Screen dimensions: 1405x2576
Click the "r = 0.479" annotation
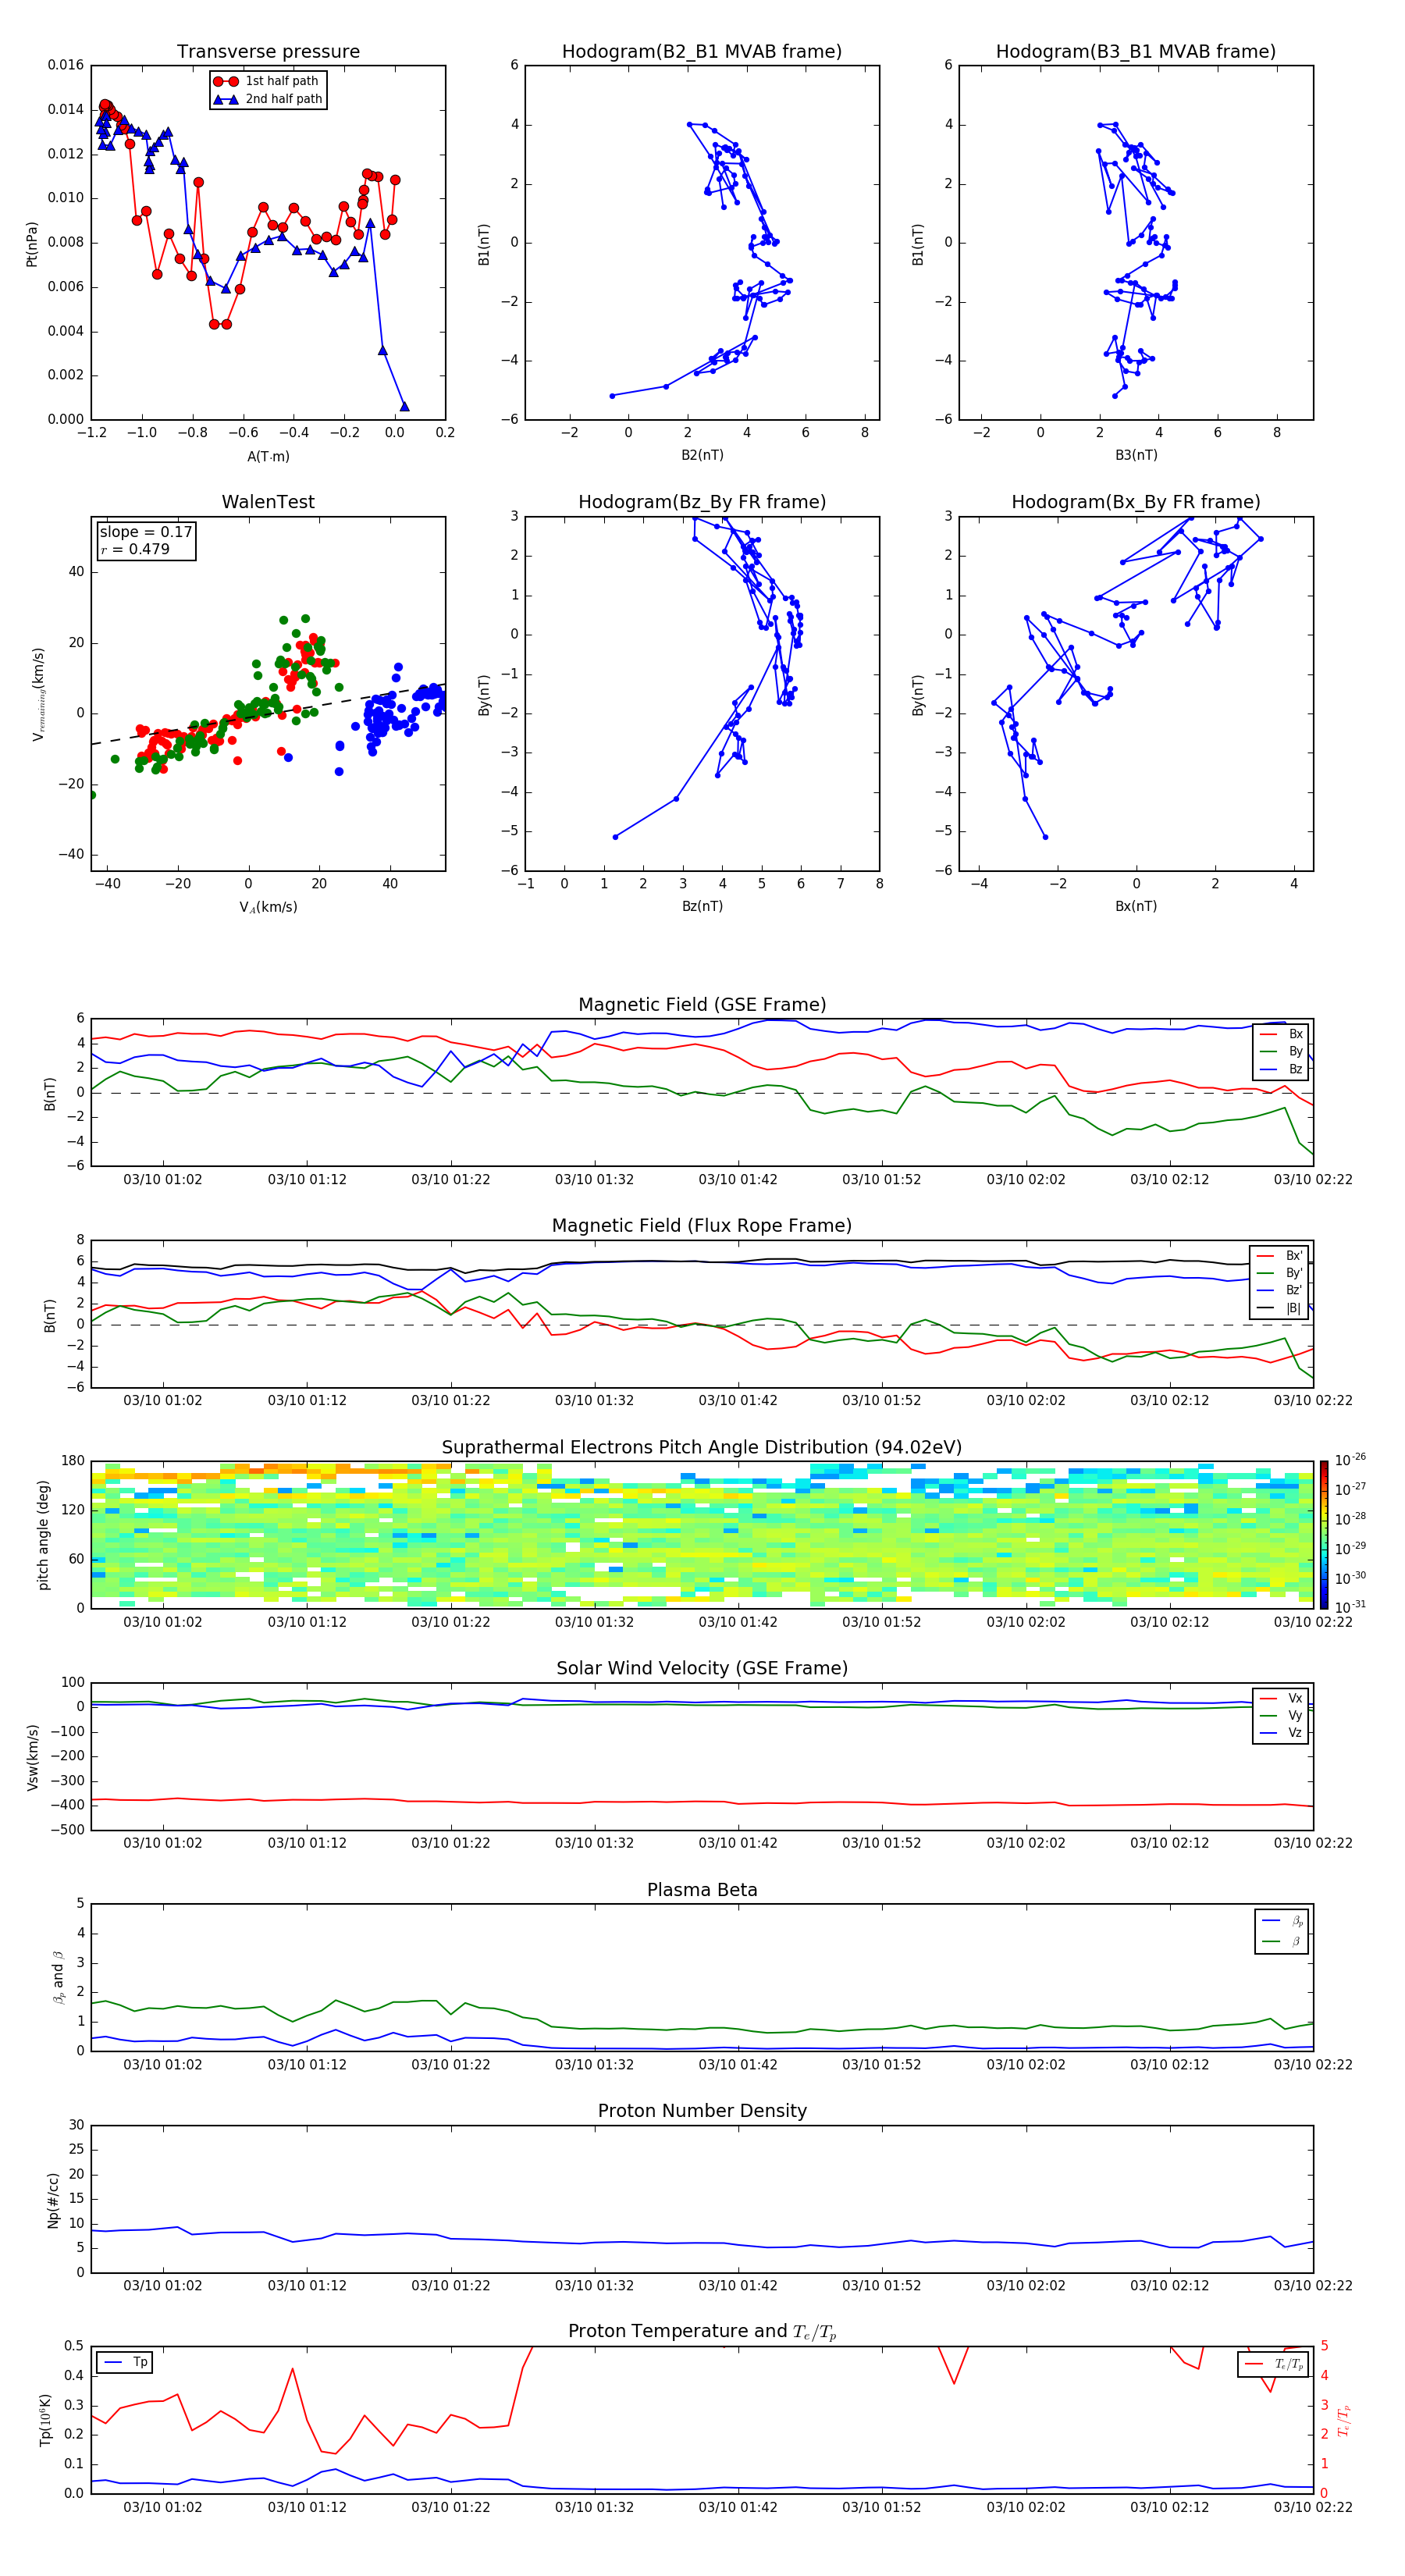(135, 549)
